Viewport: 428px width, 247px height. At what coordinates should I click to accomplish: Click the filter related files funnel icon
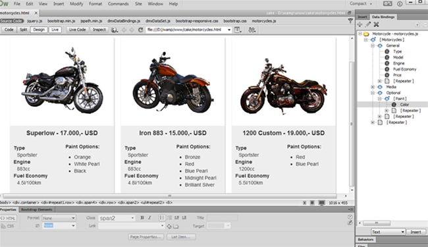[350, 20]
